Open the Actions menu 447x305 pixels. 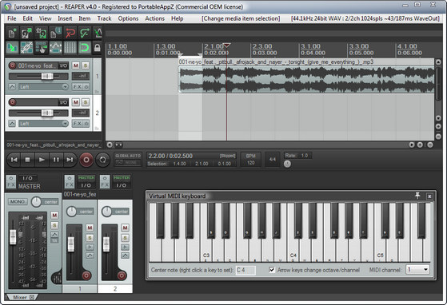(155, 18)
